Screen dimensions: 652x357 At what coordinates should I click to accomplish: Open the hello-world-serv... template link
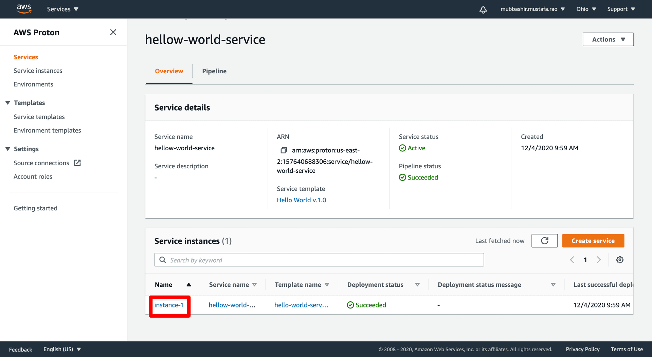(301, 305)
